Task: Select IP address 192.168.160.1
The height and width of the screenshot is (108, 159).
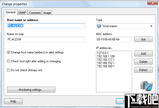Action: pos(106,66)
